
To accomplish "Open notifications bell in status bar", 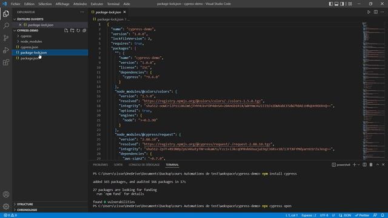I will point(383,216).
